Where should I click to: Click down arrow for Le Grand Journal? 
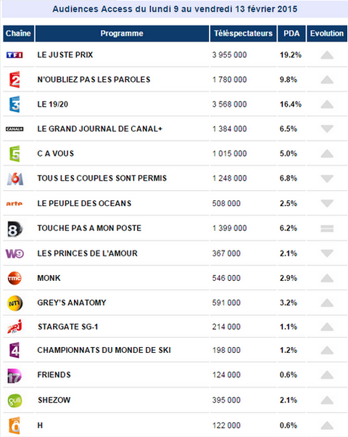coord(327,128)
